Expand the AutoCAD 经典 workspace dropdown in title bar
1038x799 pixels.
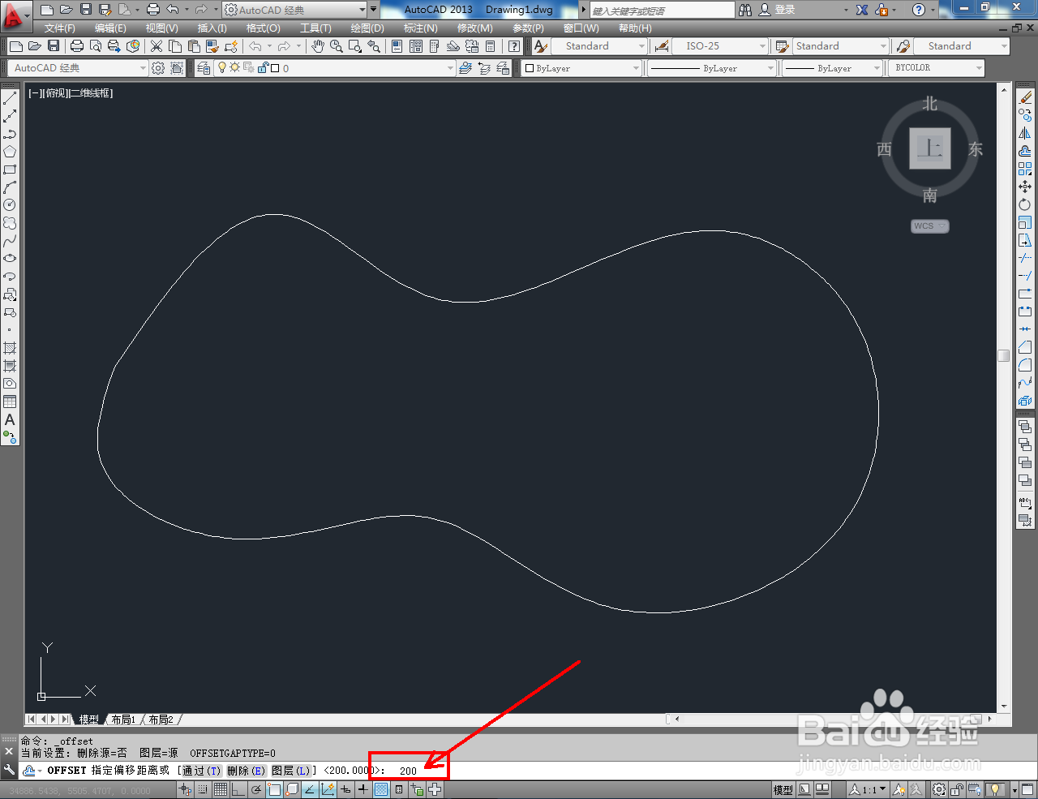(x=363, y=10)
